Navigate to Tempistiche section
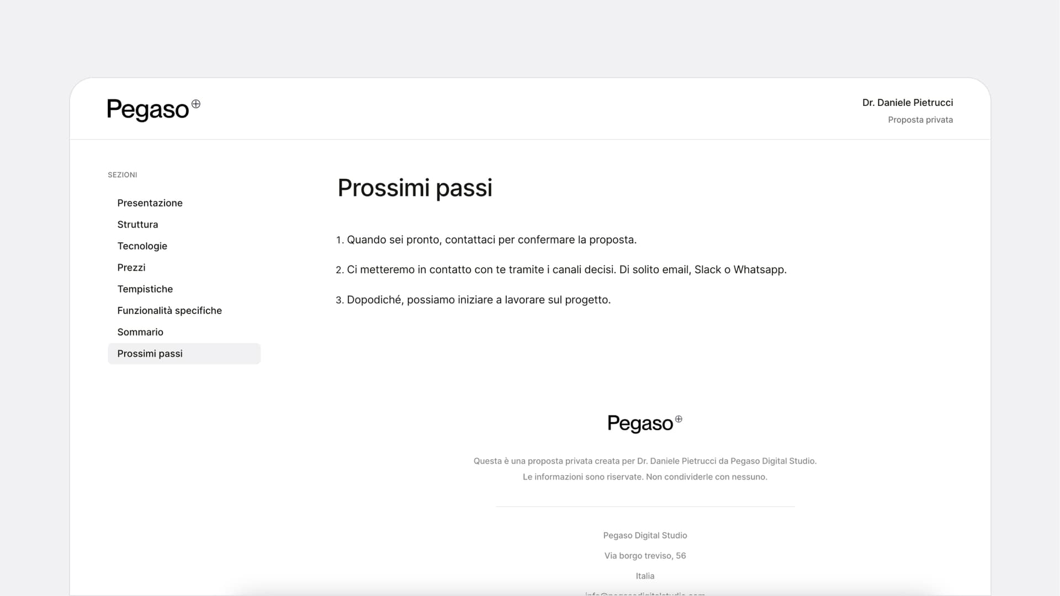The width and height of the screenshot is (1060, 596). pos(145,289)
